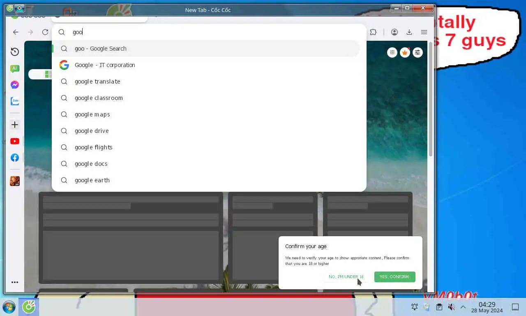Open YouTube from the sidebar

[x=15, y=141]
